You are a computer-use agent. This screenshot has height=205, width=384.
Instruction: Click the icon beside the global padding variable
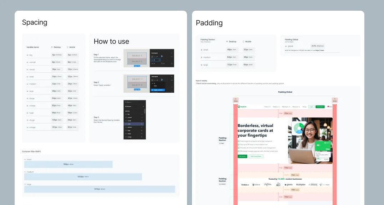(x=286, y=46)
